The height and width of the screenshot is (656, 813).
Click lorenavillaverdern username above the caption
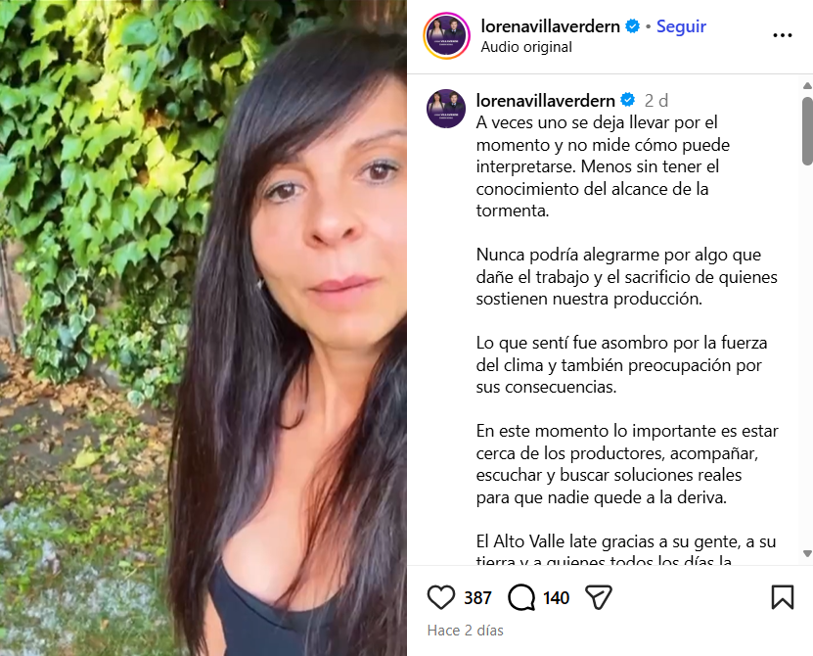(546, 100)
